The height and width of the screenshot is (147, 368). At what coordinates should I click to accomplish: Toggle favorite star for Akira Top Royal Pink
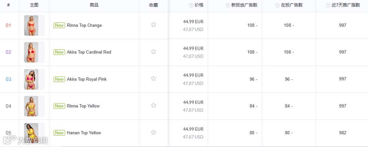coord(153,79)
